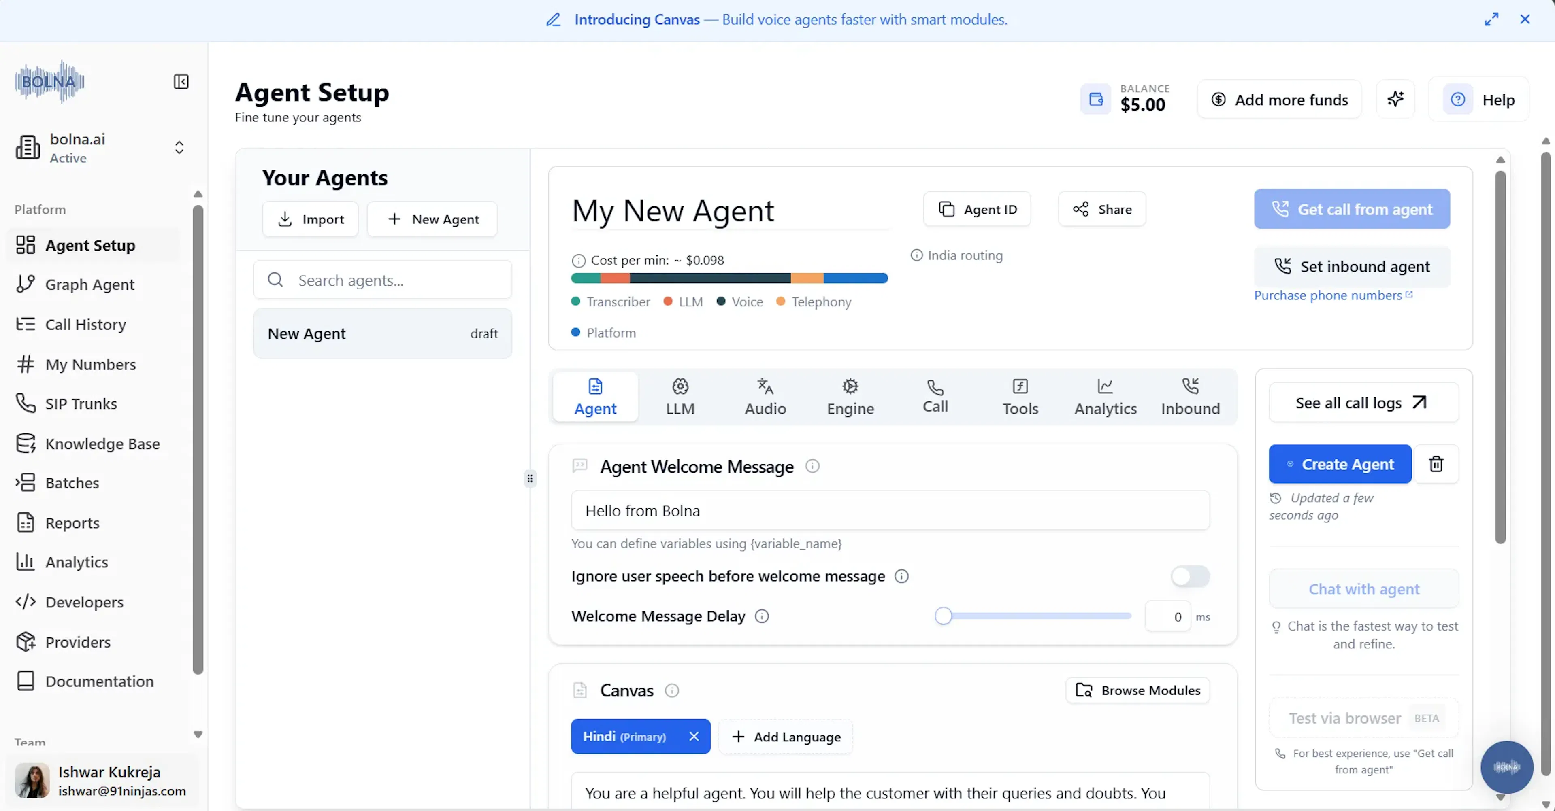Screen dimensions: 1555x811
Task: Switch to the Inbound tab
Action: pyautogui.click(x=1191, y=397)
